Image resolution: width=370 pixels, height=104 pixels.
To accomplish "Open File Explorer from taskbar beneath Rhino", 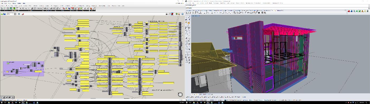I will coord(194,102).
